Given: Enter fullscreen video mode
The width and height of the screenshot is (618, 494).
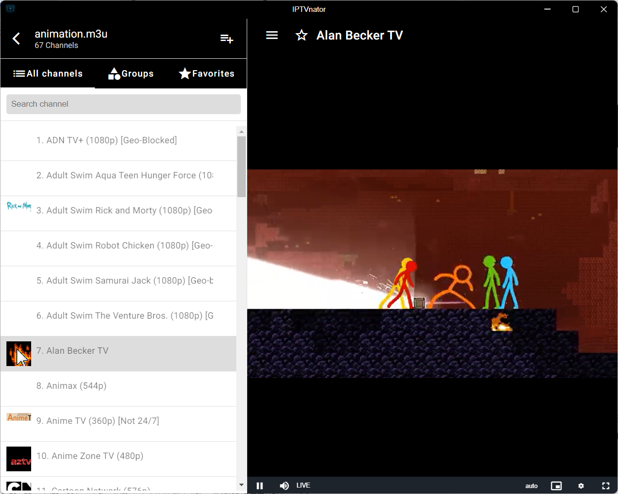Looking at the screenshot, I should pos(606,486).
